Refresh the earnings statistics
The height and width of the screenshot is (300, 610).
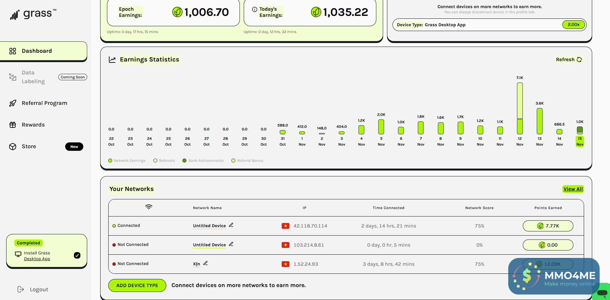569,60
